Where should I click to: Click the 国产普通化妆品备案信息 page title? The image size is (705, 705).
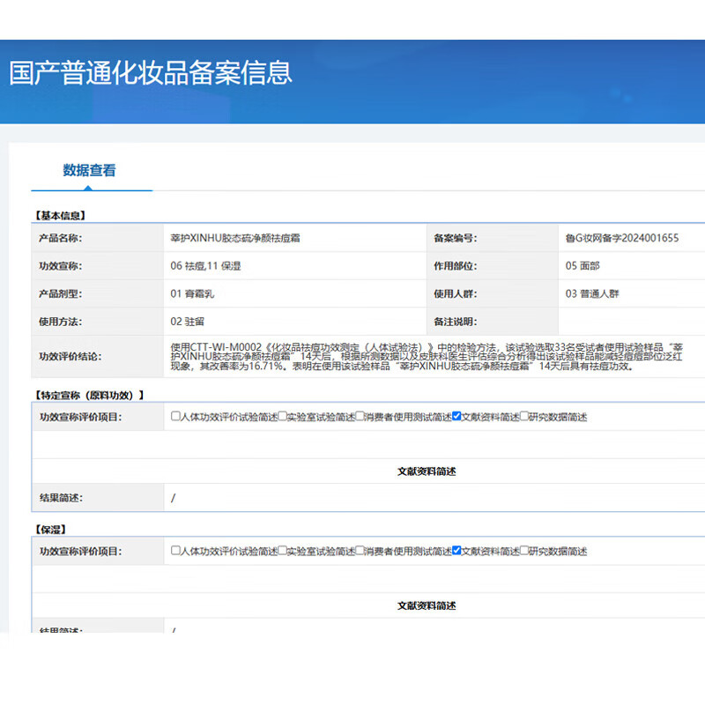pyautogui.click(x=151, y=72)
